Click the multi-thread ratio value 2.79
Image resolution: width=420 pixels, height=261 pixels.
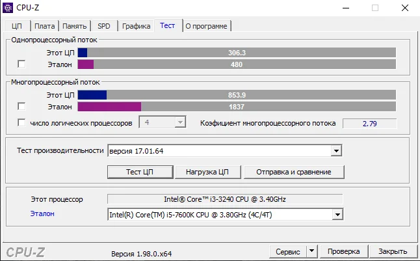click(370, 124)
